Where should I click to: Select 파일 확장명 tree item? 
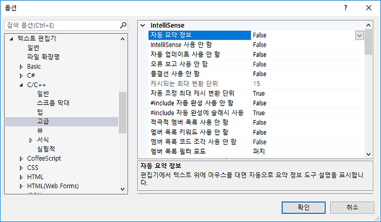(x=43, y=57)
